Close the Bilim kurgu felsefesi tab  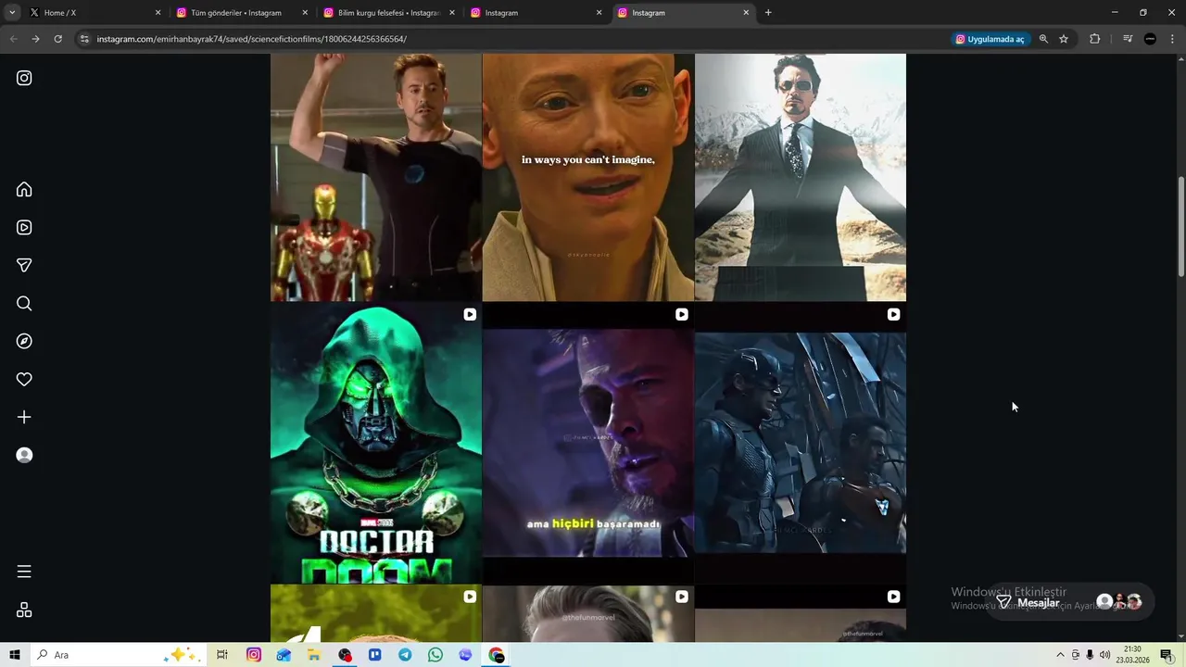[452, 13]
